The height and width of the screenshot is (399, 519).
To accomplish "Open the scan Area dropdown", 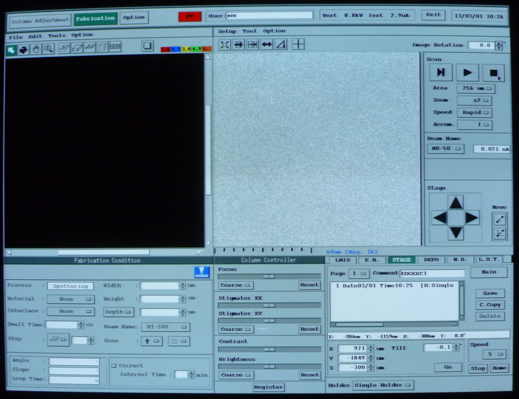I will pyautogui.click(x=476, y=88).
